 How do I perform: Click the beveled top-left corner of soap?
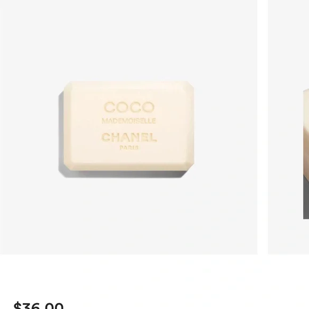tap(68, 86)
